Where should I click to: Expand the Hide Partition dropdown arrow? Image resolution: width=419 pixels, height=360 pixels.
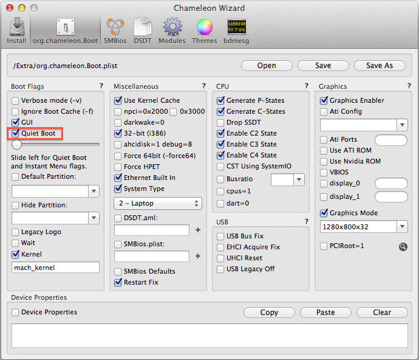click(94, 218)
